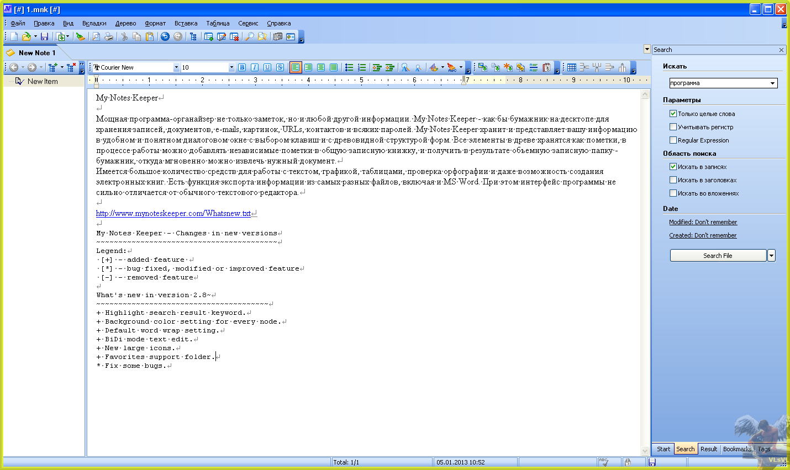Viewport: 790px width, 470px height.
Task: Click the delete tree node icon
Action: click(x=71, y=67)
